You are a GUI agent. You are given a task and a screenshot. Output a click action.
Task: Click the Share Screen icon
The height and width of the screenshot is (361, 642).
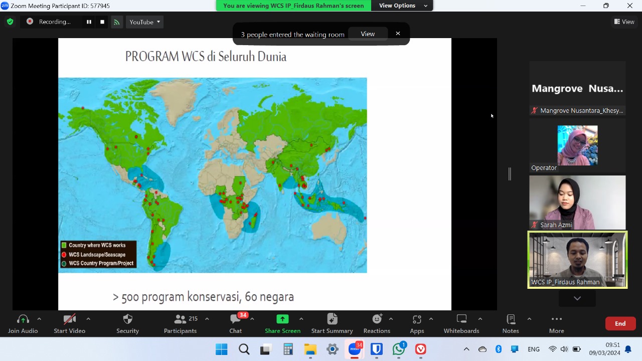[x=282, y=319]
